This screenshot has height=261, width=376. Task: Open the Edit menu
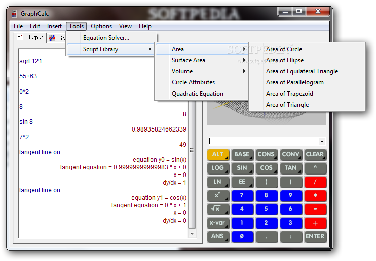tap(35, 26)
